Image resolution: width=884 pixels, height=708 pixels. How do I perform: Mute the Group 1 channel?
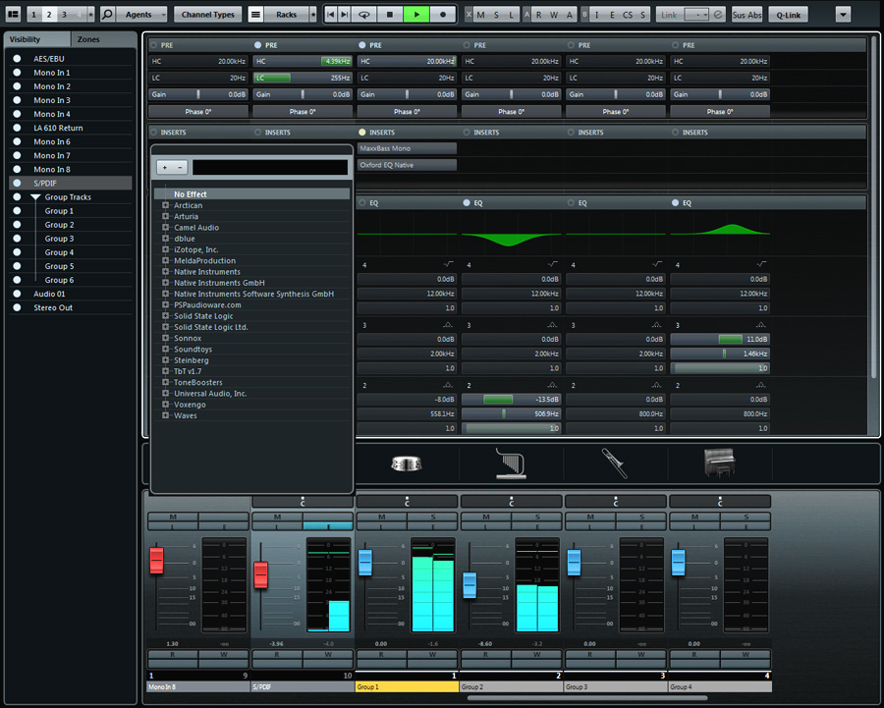coord(381,517)
